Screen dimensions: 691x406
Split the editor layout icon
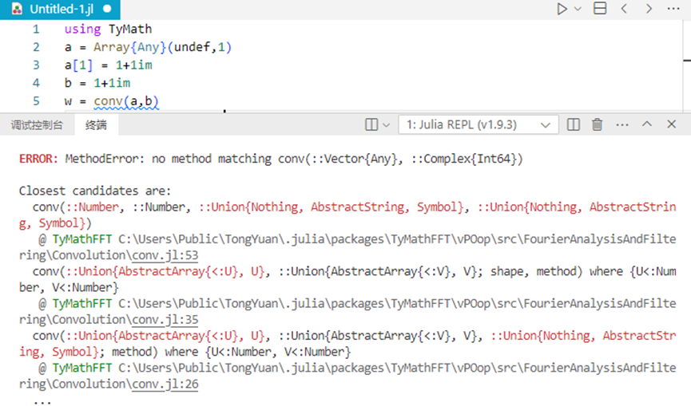(600, 8)
